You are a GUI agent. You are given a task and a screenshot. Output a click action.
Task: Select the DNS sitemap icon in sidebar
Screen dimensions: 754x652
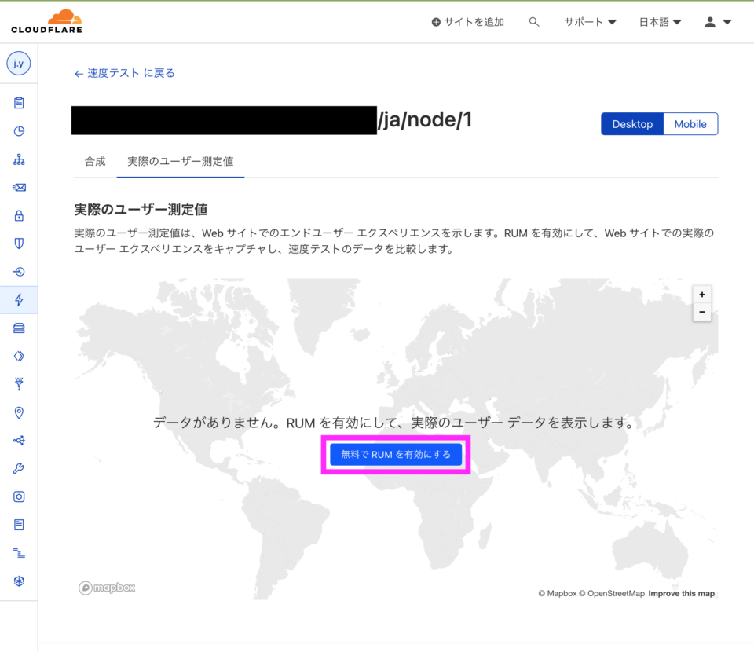coord(19,159)
